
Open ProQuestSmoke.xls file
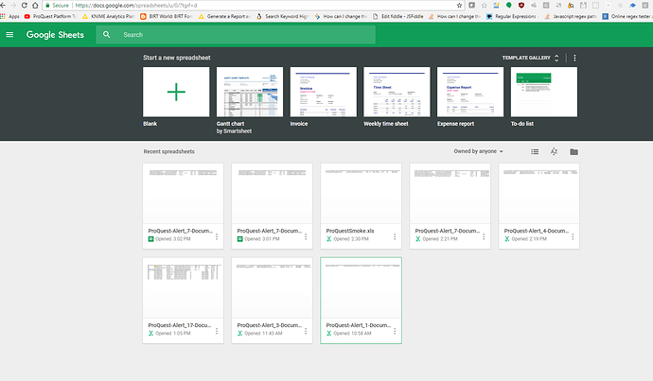tap(362, 206)
